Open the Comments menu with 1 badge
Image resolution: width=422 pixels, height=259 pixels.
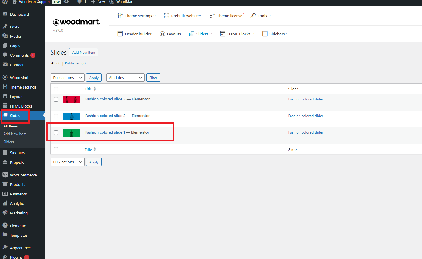click(22, 55)
